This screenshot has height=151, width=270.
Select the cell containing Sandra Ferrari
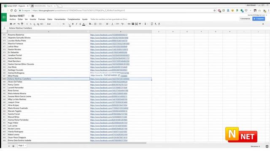click(x=49, y=114)
